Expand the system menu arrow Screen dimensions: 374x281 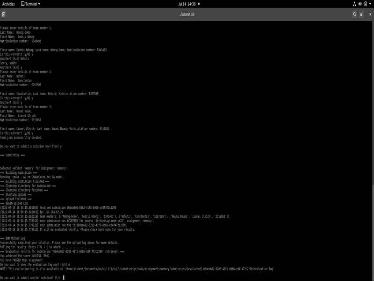(370, 4)
